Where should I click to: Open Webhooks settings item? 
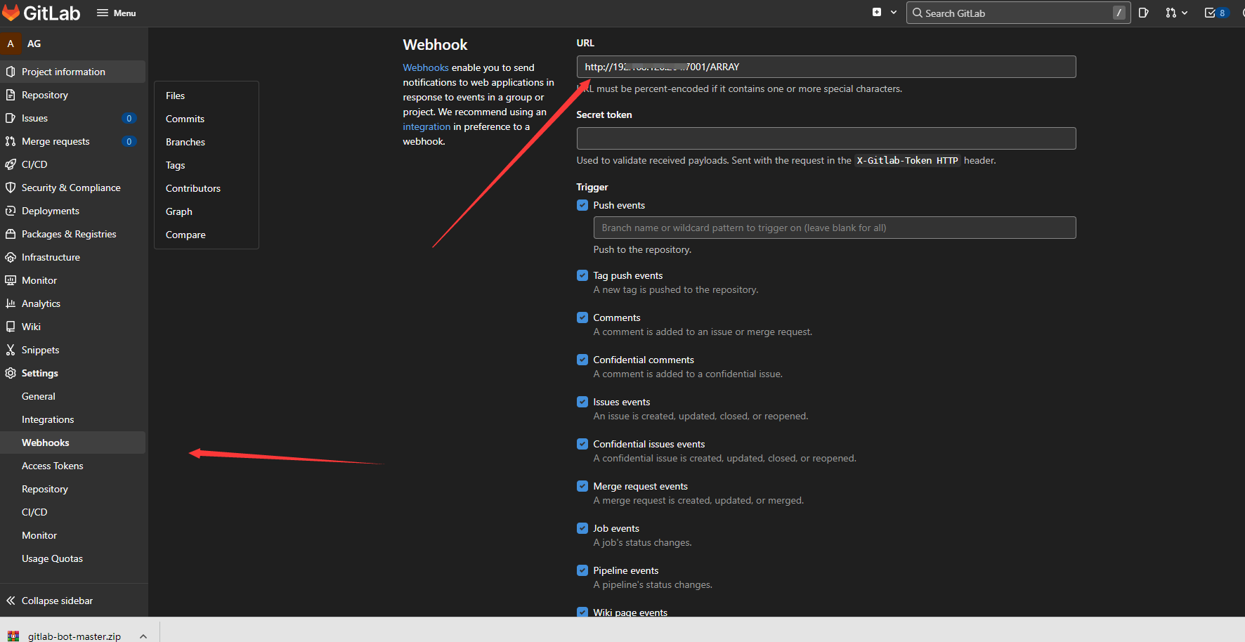click(73, 443)
